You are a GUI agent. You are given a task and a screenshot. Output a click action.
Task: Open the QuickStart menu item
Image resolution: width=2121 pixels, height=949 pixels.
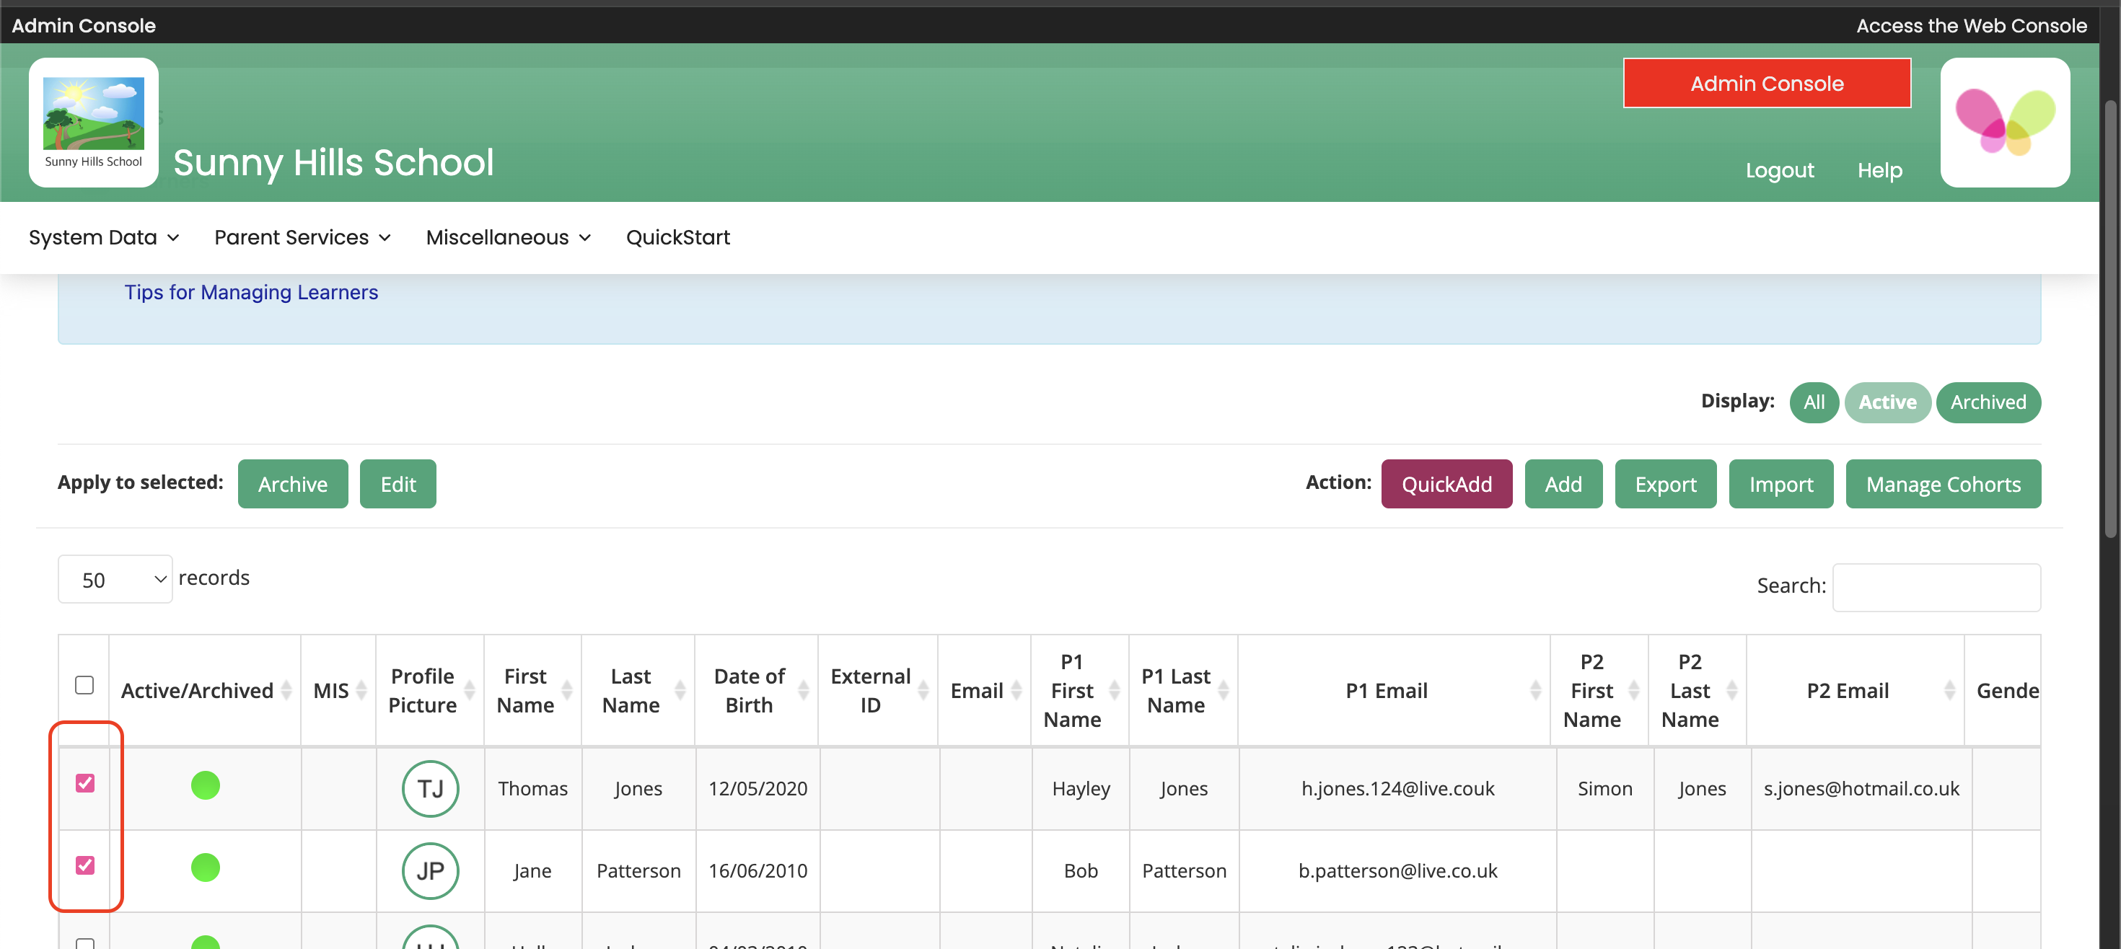click(x=677, y=237)
